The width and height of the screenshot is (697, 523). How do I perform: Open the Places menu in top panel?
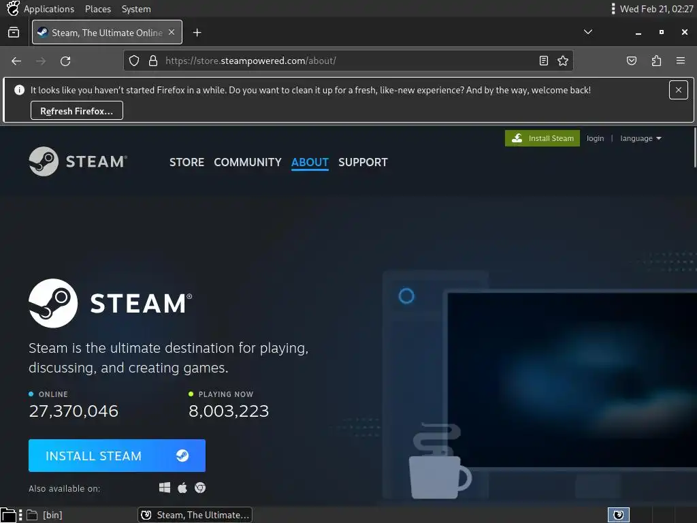pos(98,9)
